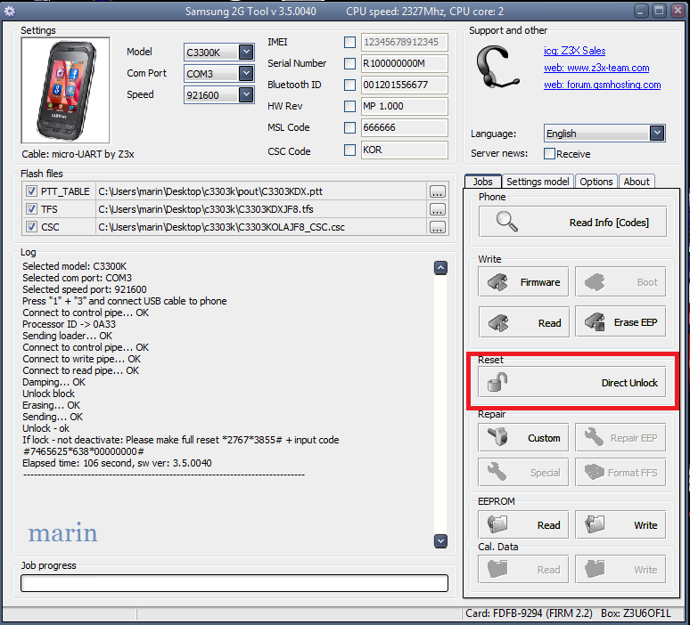690x625 pixels.
Task: Switch to the Settings model tab
Action: [x=538, y=182]
